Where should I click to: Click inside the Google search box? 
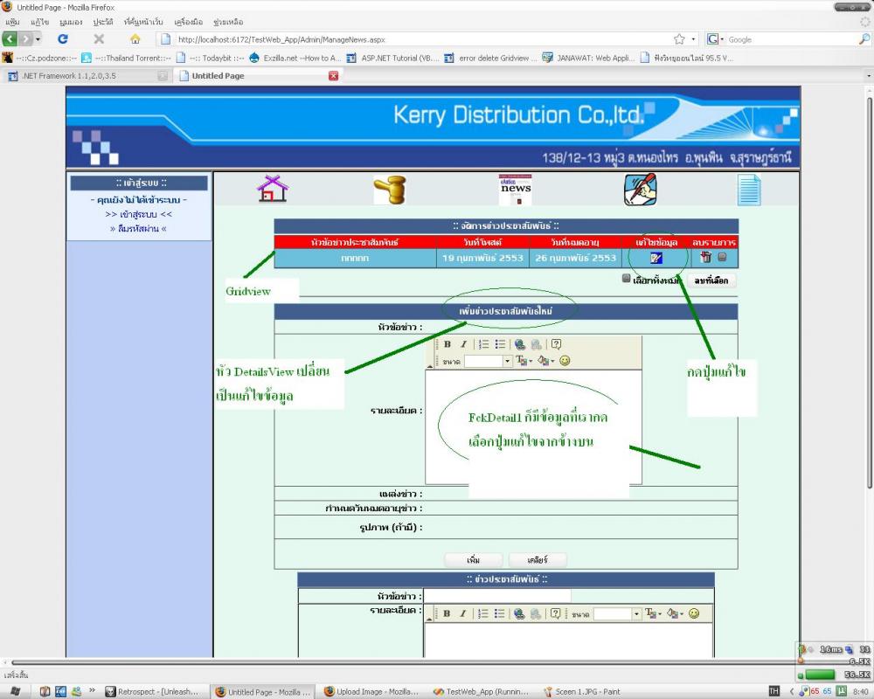792,39
